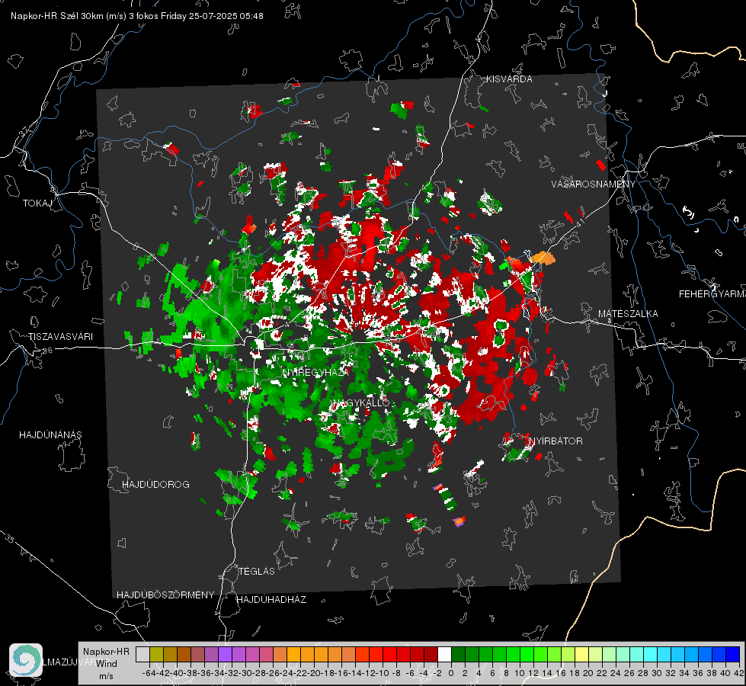Click the VÁSÁROSNAMÉNY town label
The width and height of the screenshot is (746, 686).
[x=594, y=184]
